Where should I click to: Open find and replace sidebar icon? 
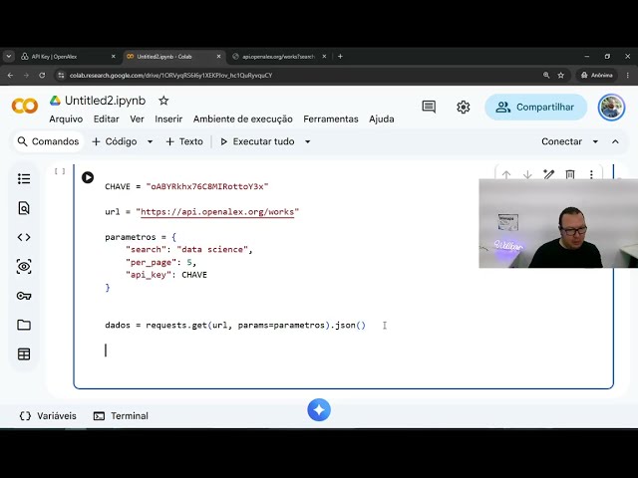24,208
